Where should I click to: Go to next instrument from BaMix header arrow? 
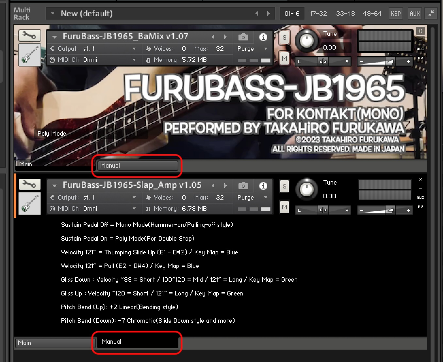coord(225,37)
